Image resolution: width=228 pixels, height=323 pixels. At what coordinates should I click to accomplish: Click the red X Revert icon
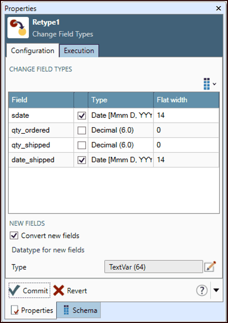[59, 290]
